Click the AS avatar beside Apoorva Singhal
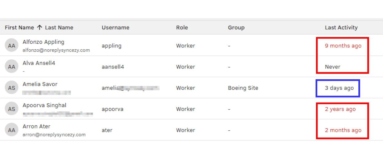The image size is (383, 160). pos(11,109)
